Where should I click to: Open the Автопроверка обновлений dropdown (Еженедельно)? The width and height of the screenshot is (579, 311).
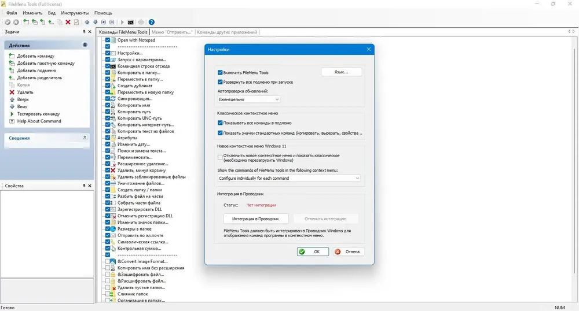point(248,99)
